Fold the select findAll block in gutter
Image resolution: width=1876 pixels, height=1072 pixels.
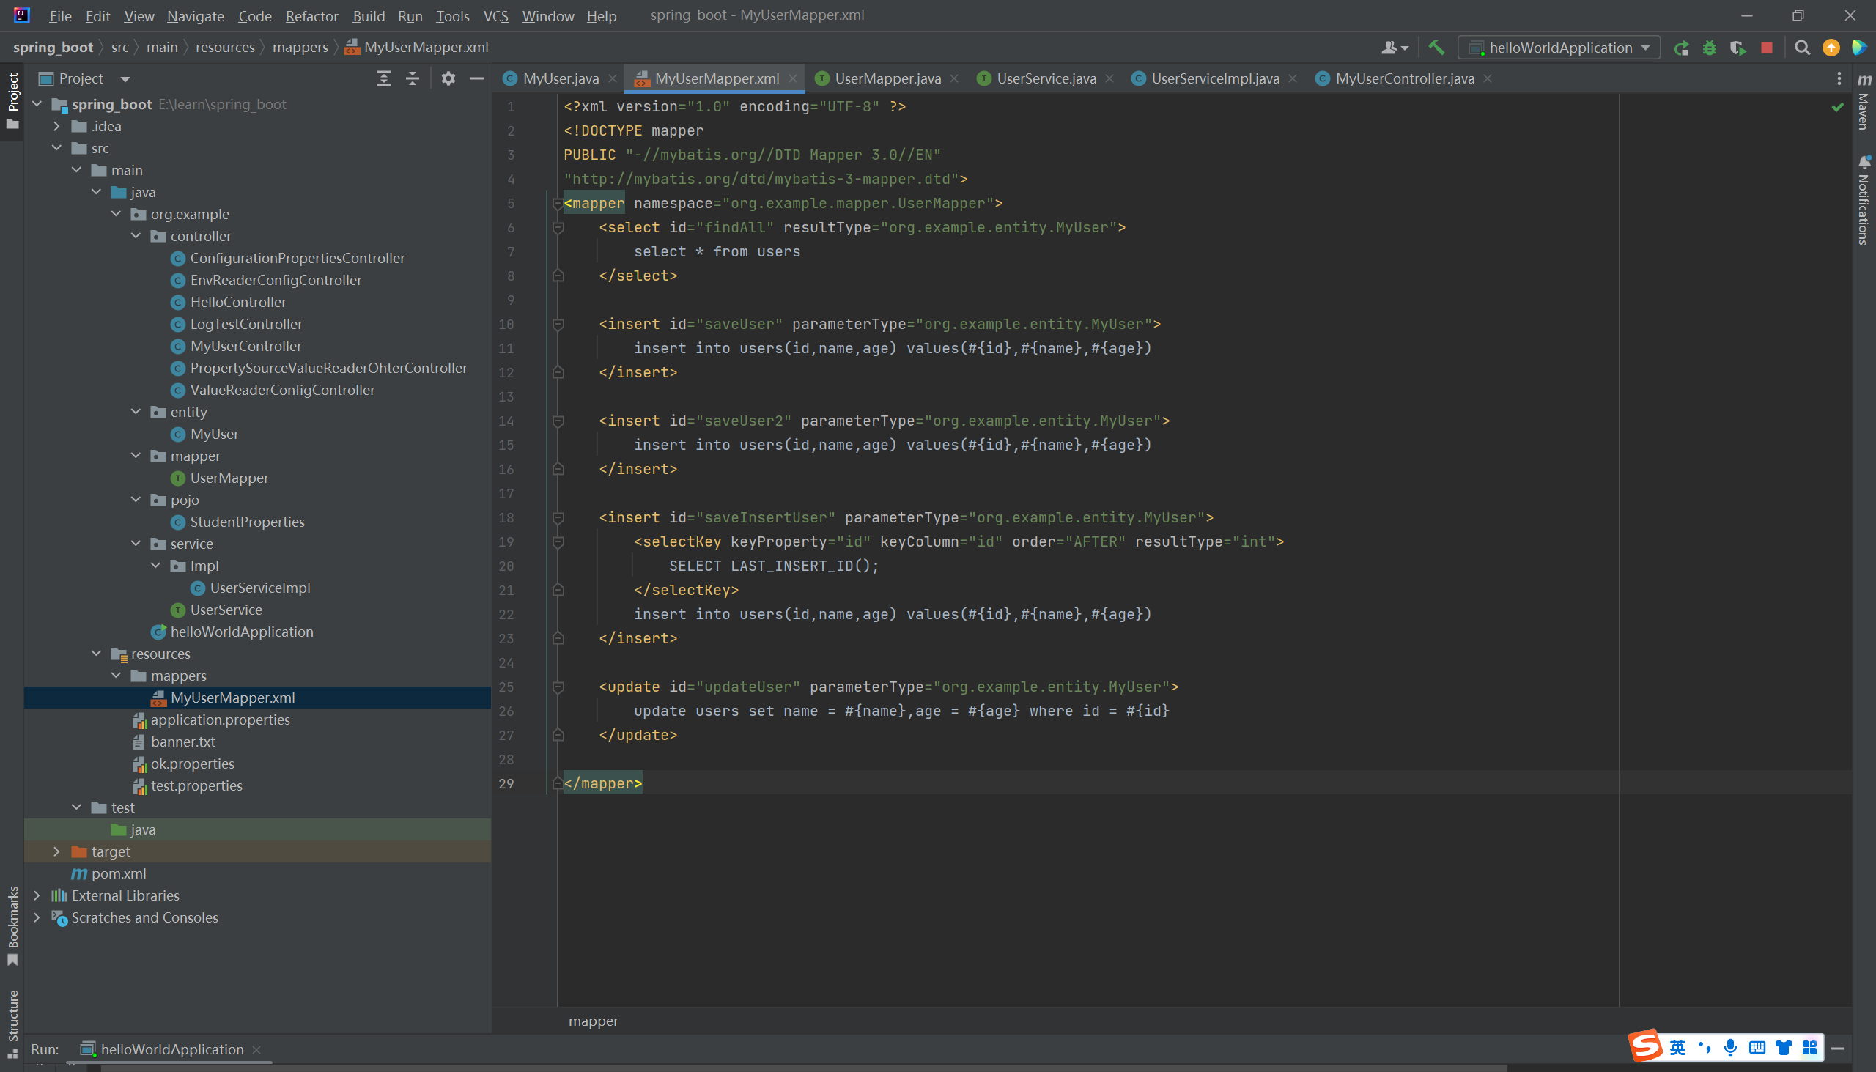coord(558,228)
